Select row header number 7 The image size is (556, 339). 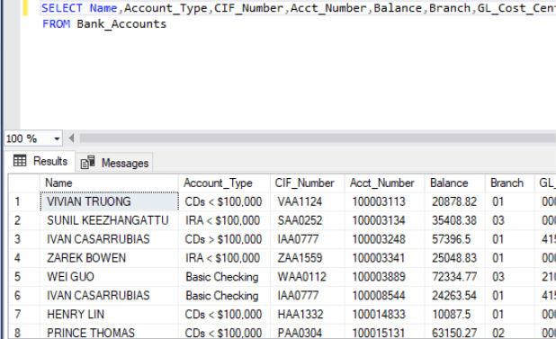coord(24,314)
